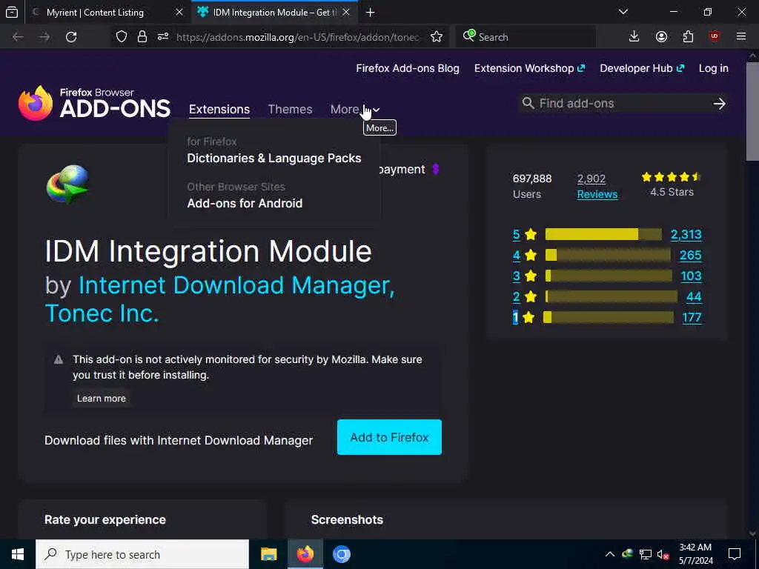This screenshot has height=569, width=759.
Task: Click Firefox icon in taskbar
Action: (x=305, y=554)
